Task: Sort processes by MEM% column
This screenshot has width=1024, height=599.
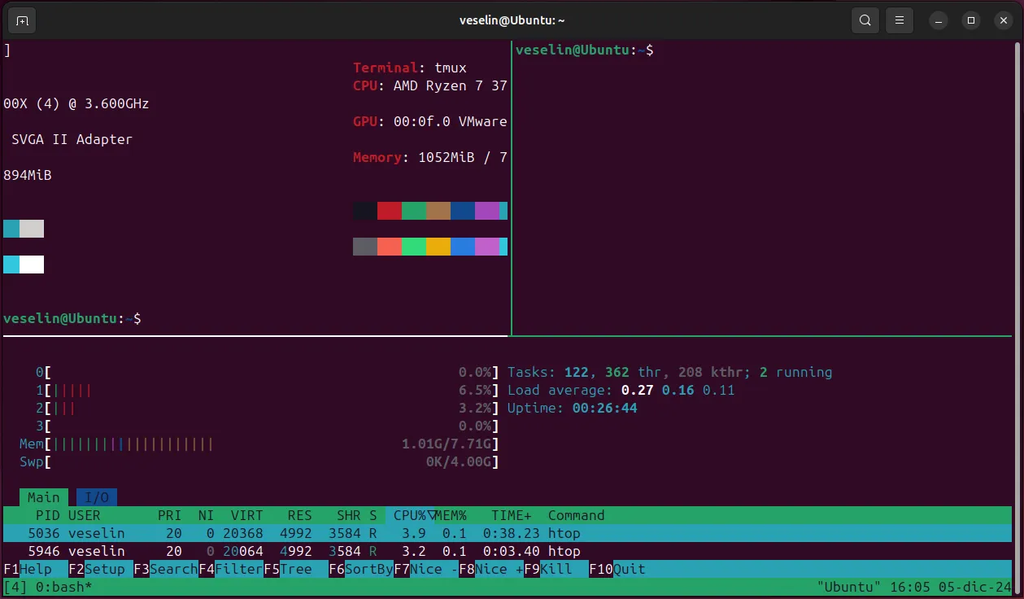Action: click(x=450, y=515)
